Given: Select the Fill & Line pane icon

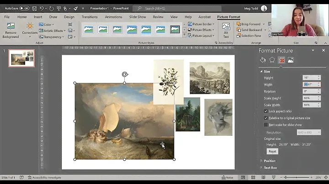Looking at the screenshot, I should (263, 60).
